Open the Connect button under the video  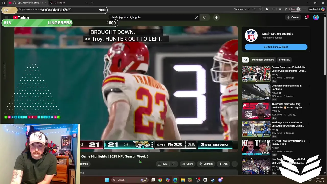pos(206,164)
